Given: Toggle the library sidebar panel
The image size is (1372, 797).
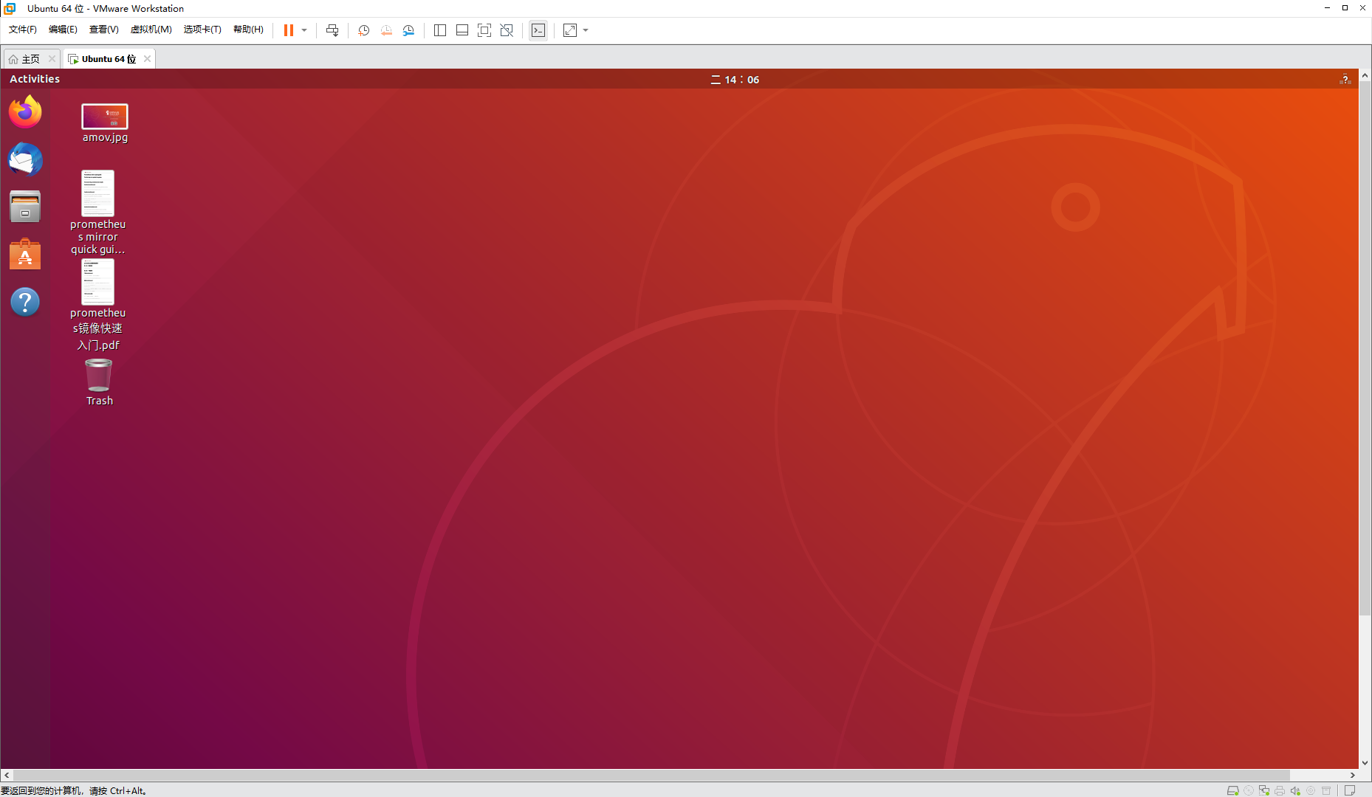Looking at the screenshot, I should click(440, 30).
